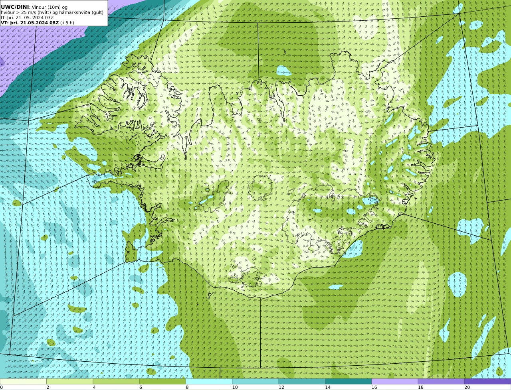
Task: Click the scale label "16"
Action: pos(374,387)
